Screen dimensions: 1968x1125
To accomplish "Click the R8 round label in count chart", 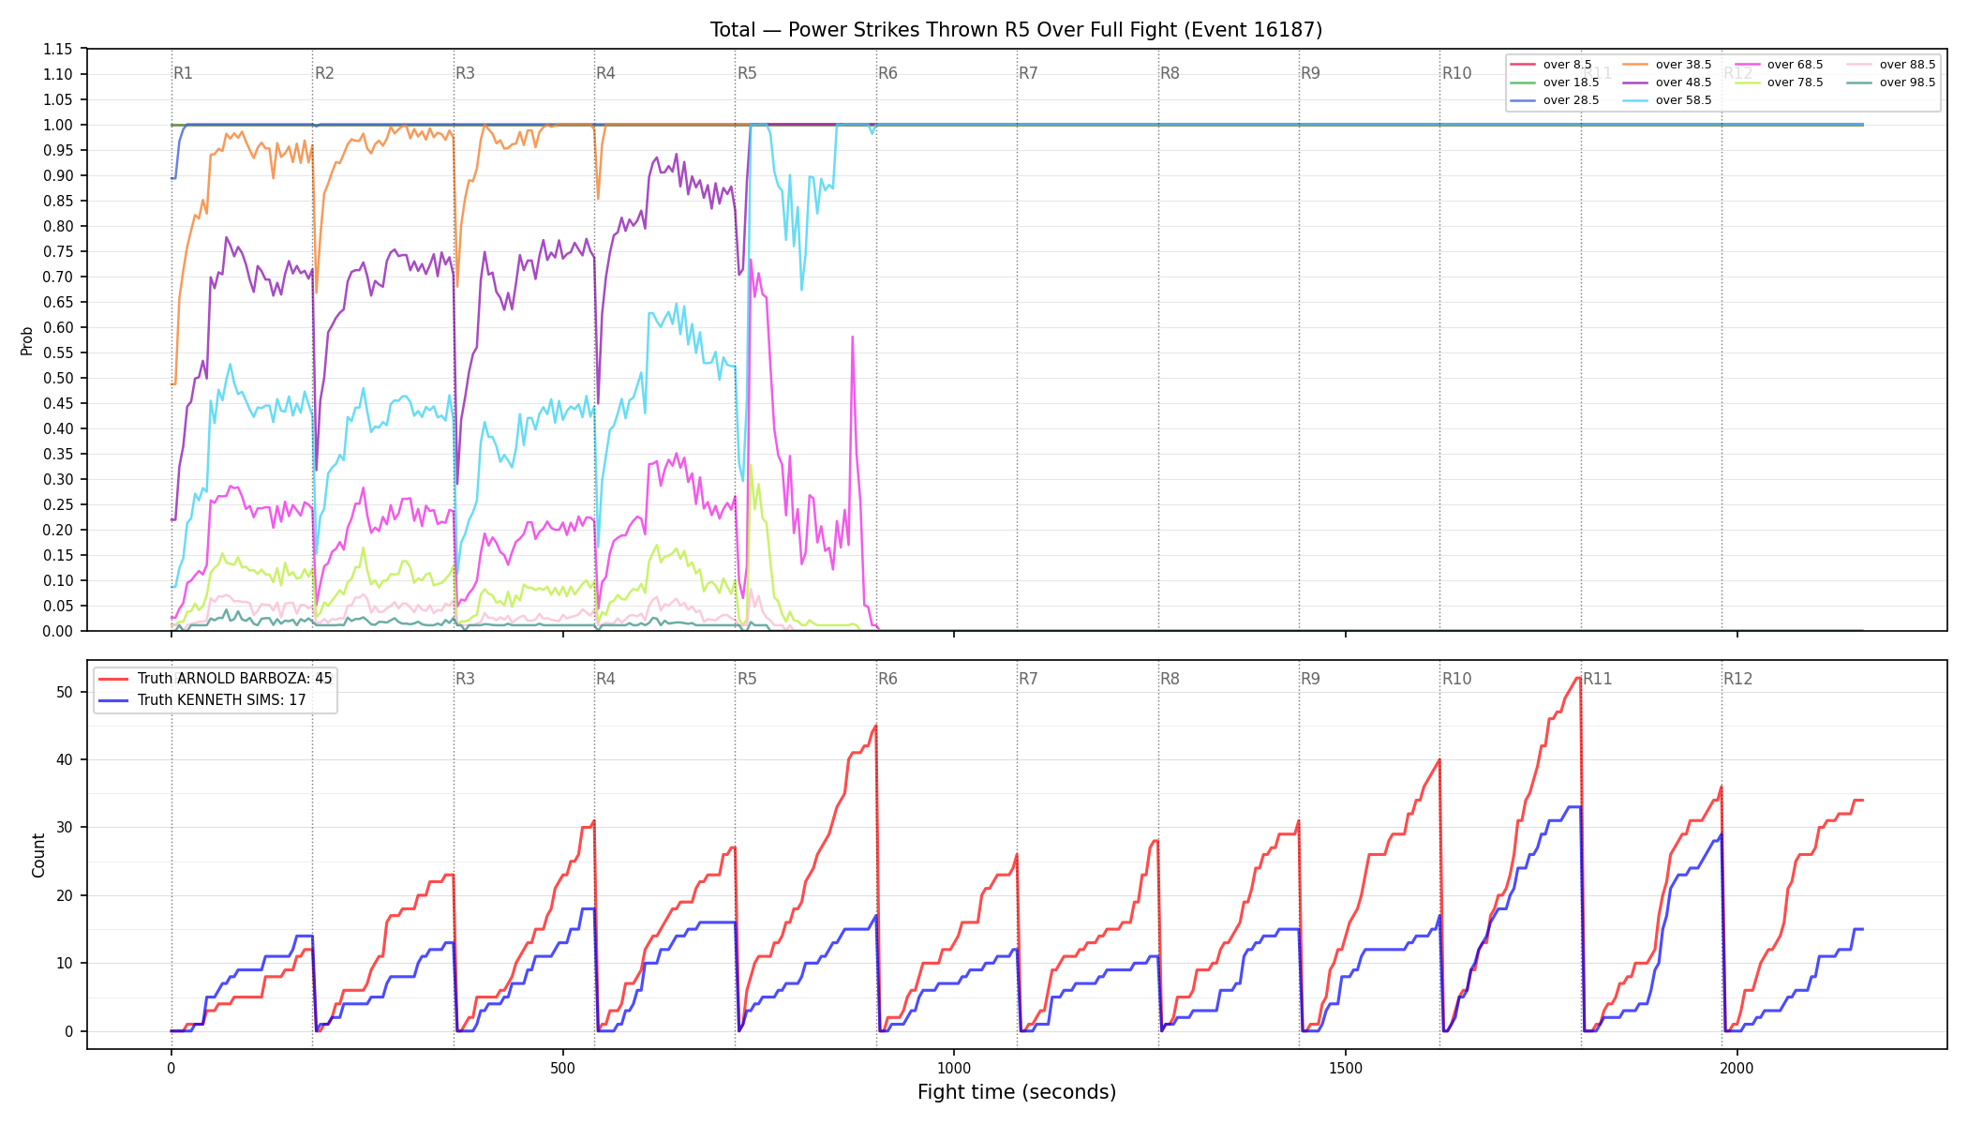I will click(1170, 679).
